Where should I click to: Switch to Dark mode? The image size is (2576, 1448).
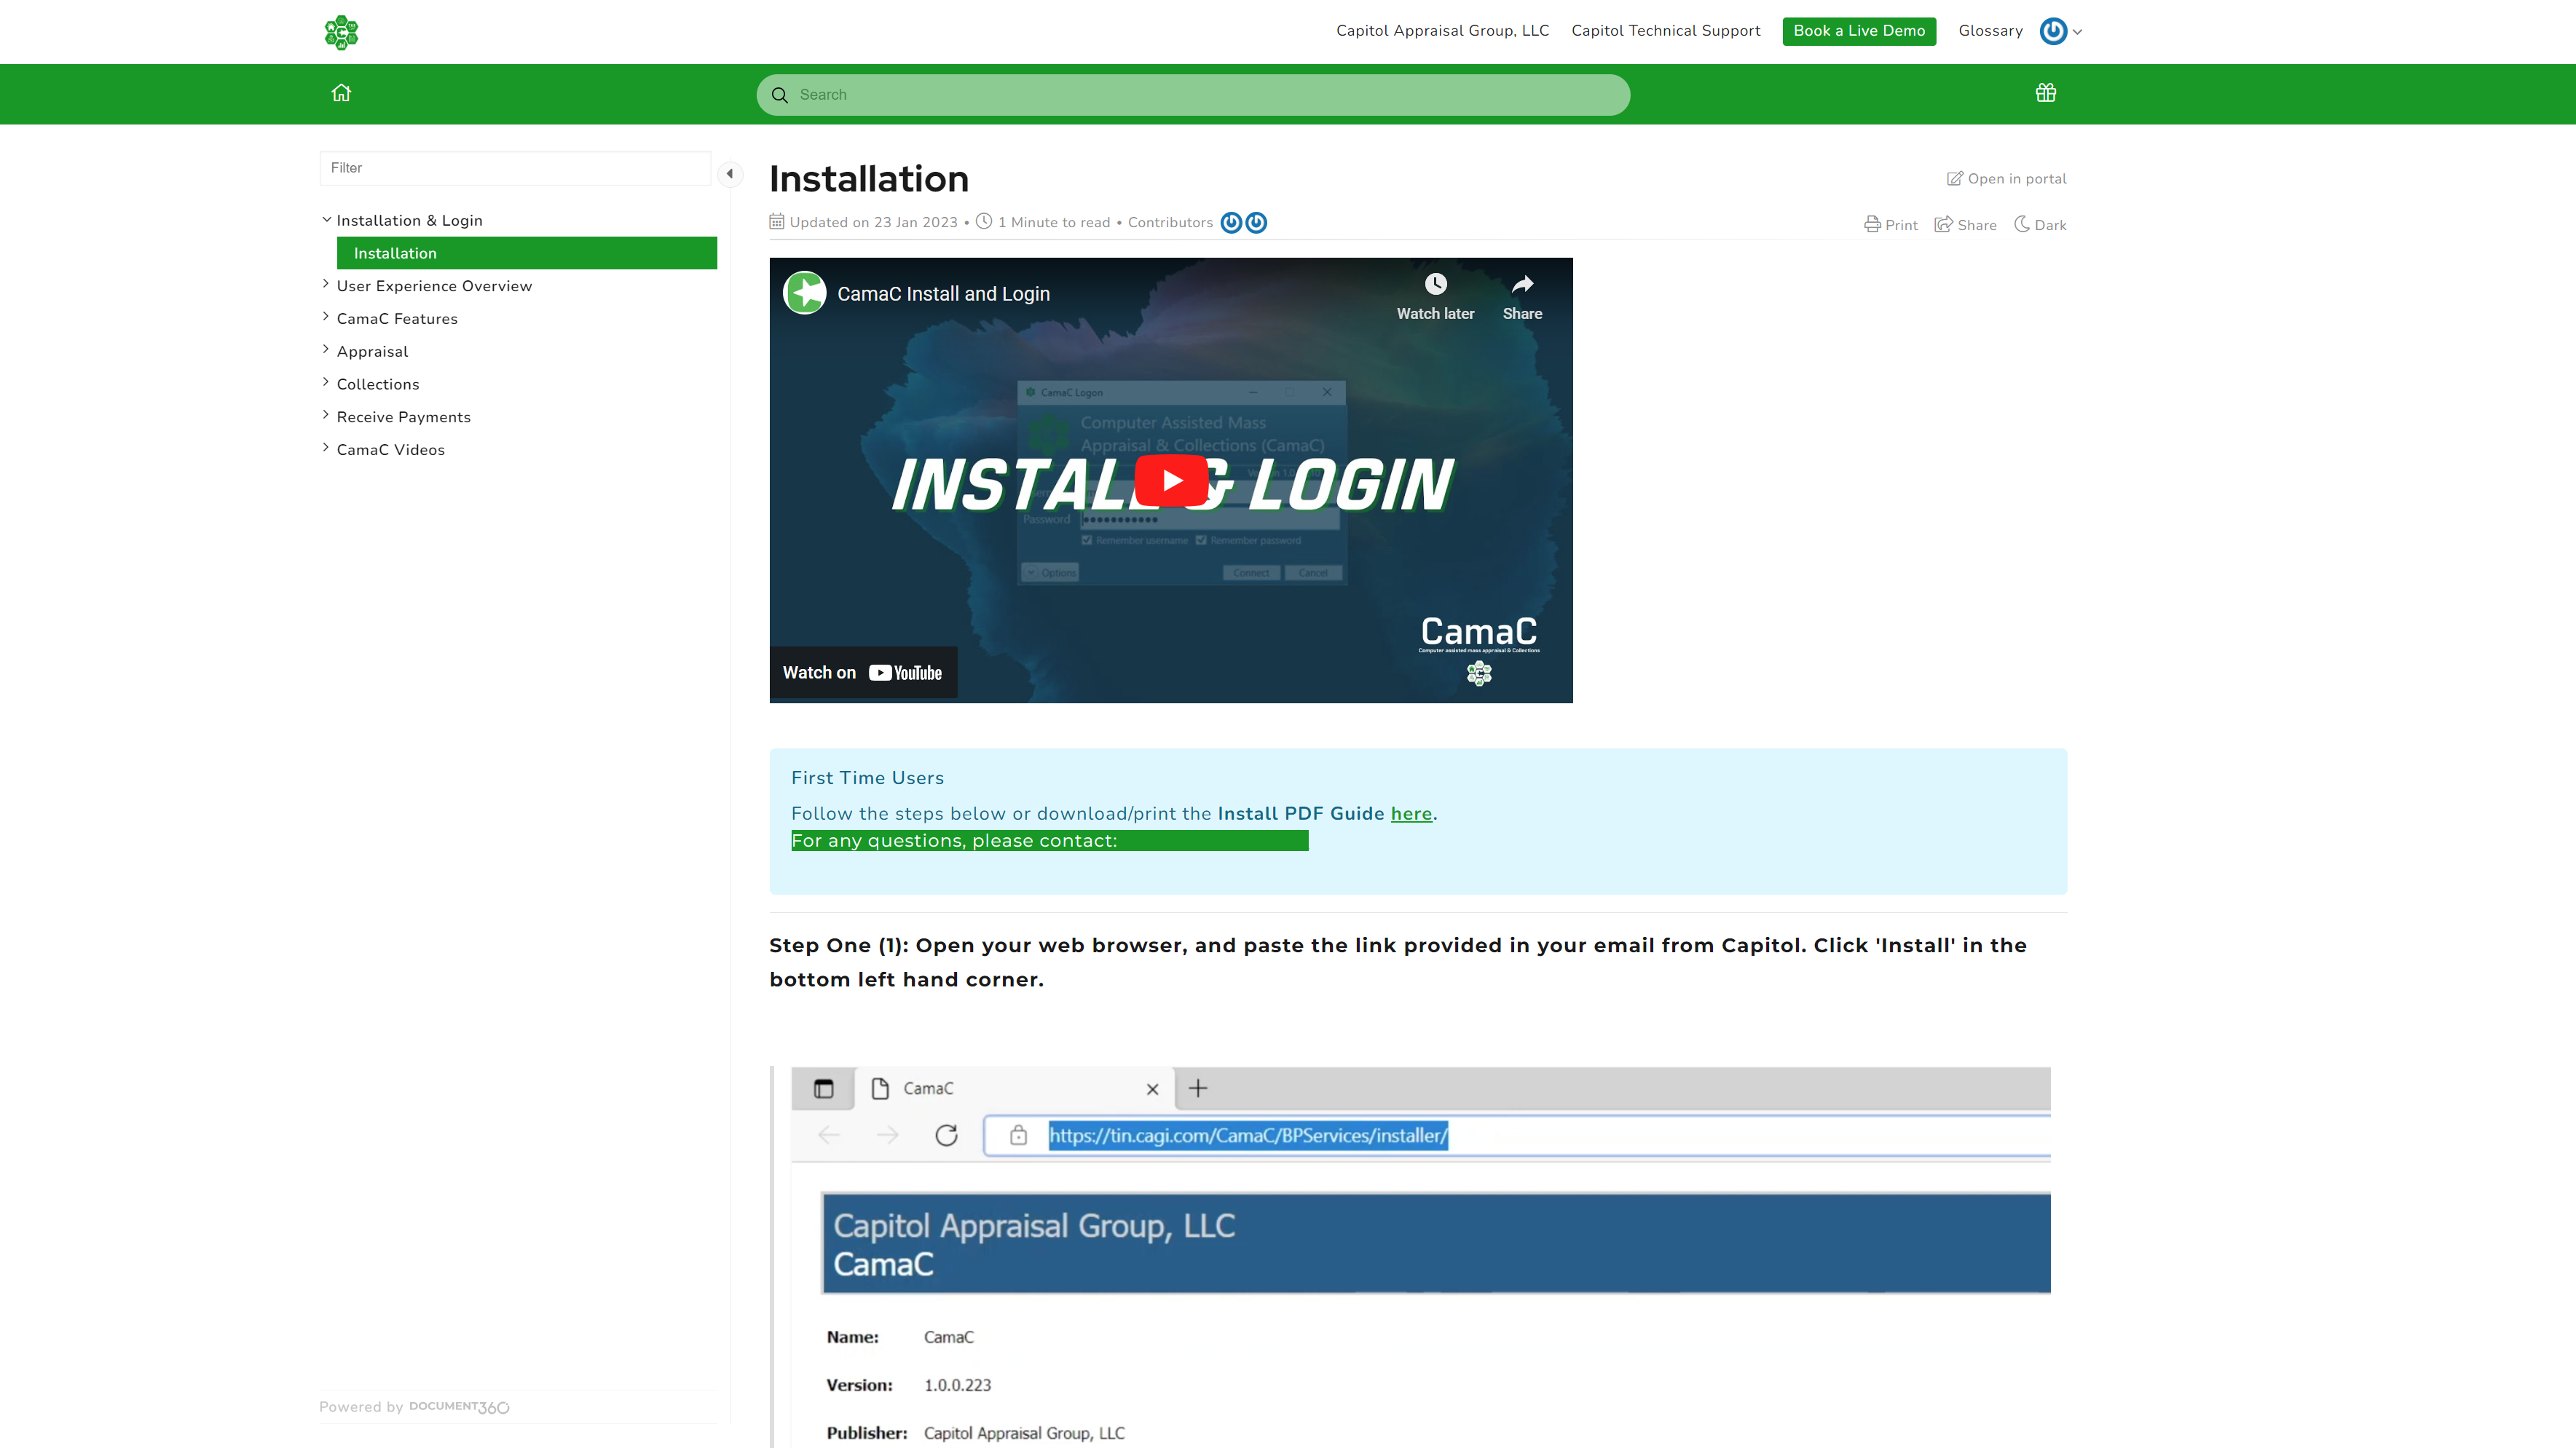2040,225
